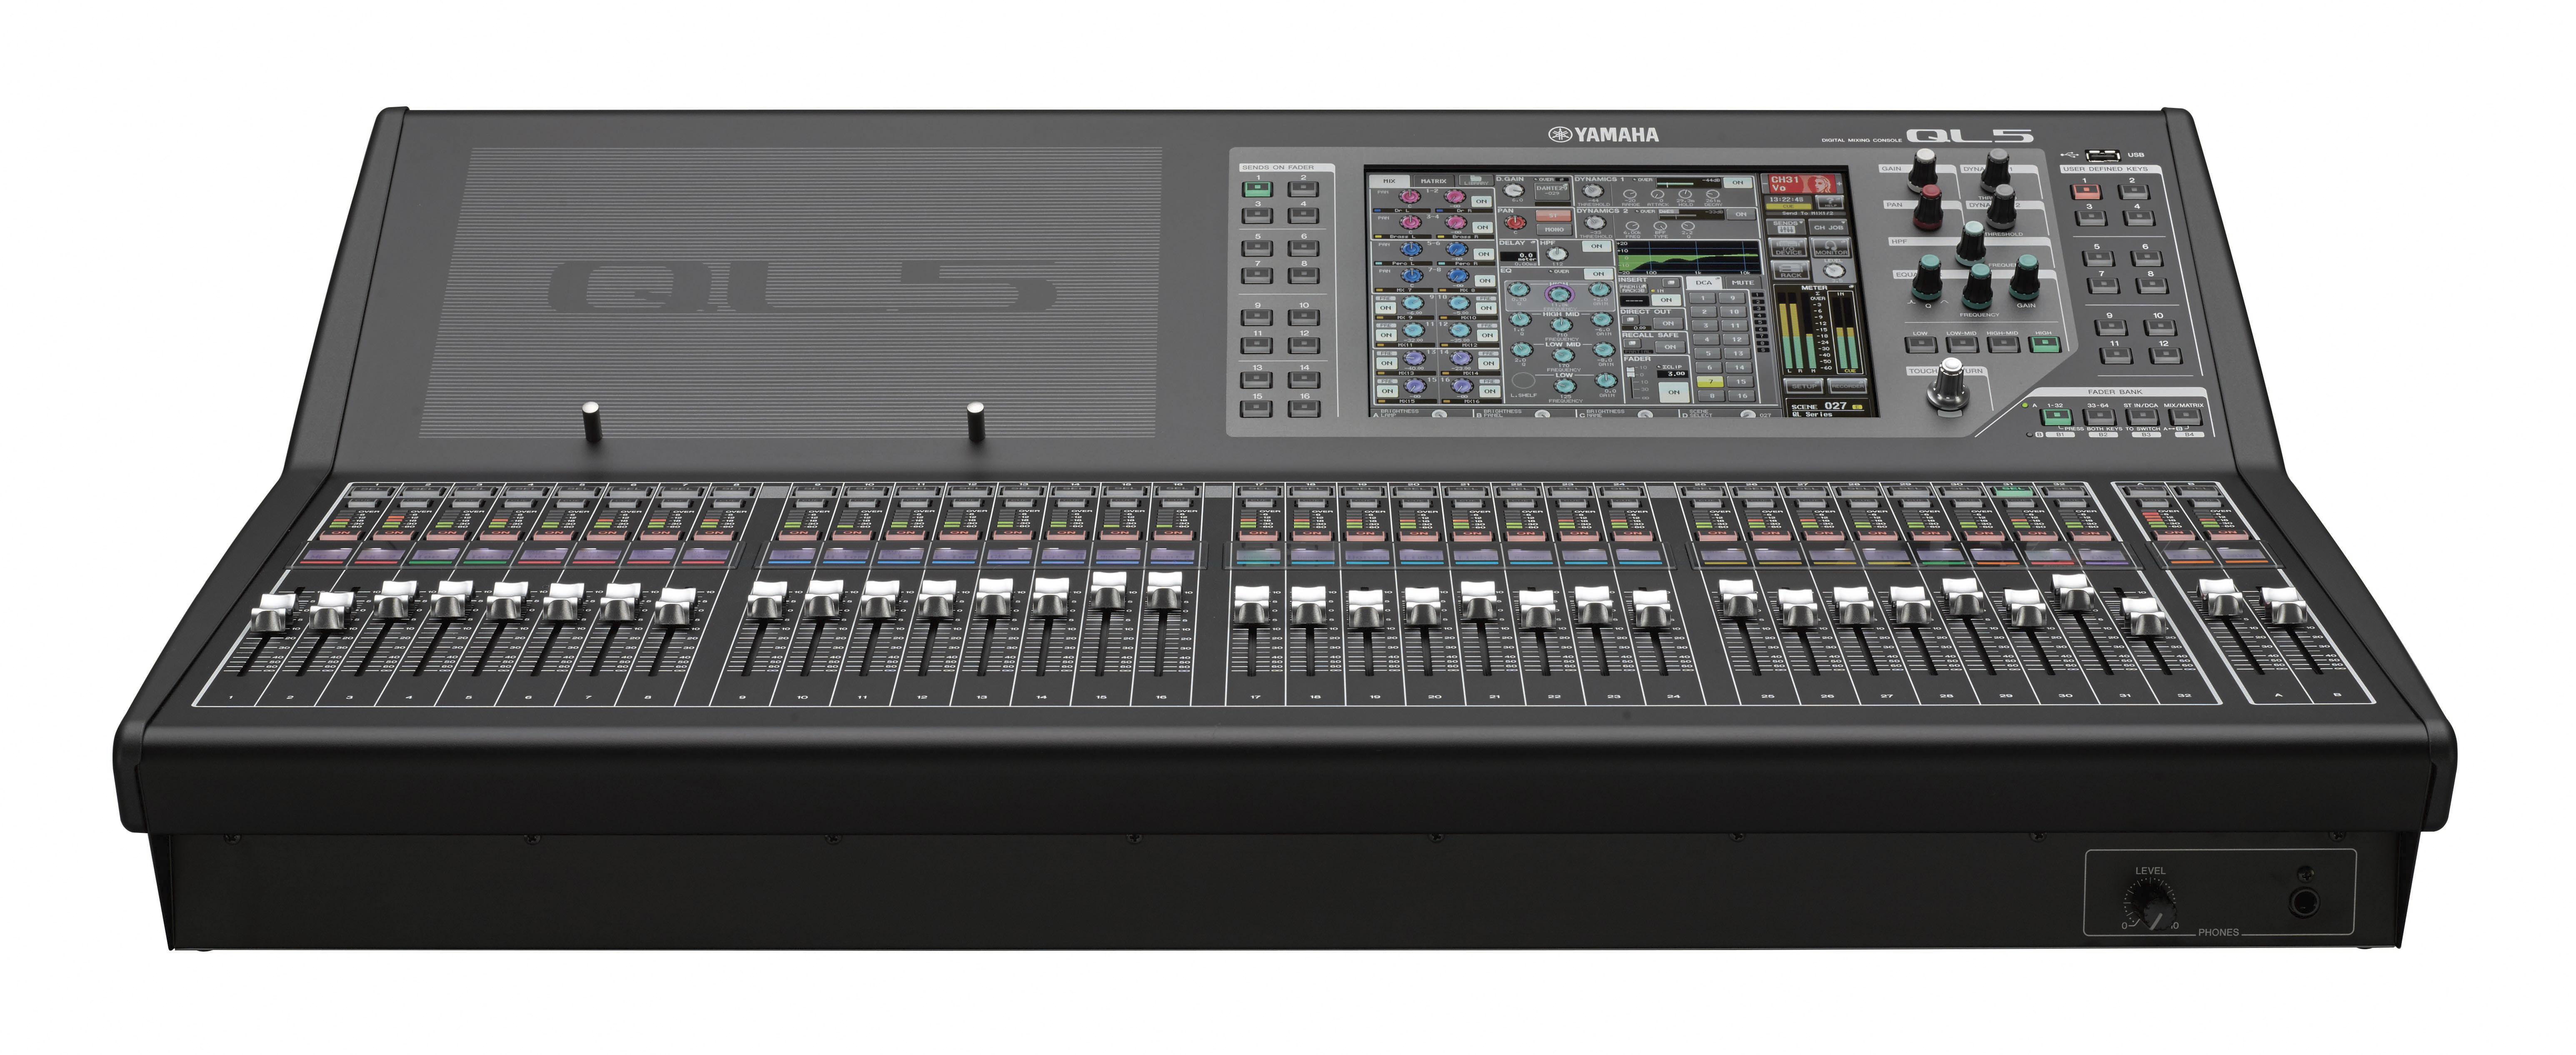Switch to the DCA tab
2576x1055 pixels.
pyautogui.click(x=1704, y=283)
